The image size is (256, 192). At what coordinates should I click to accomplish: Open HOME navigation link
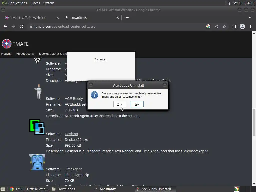(x=6, y=54)
